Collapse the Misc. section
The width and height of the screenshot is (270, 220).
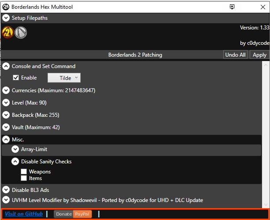coord(6,140)
